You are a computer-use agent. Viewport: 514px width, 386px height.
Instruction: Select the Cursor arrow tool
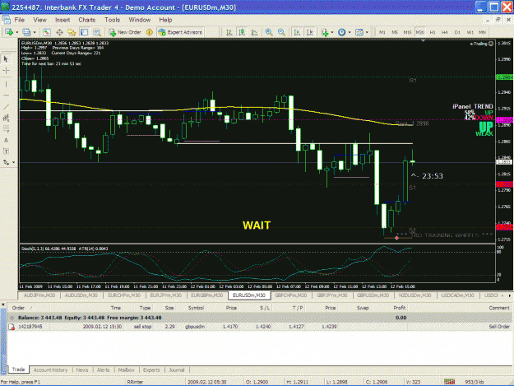(6, 59)
